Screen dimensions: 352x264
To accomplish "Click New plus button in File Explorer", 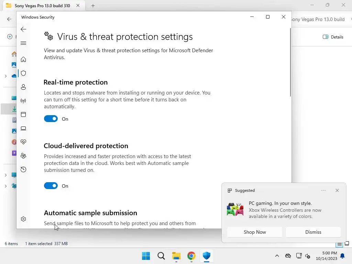I will tap(10, 36).
